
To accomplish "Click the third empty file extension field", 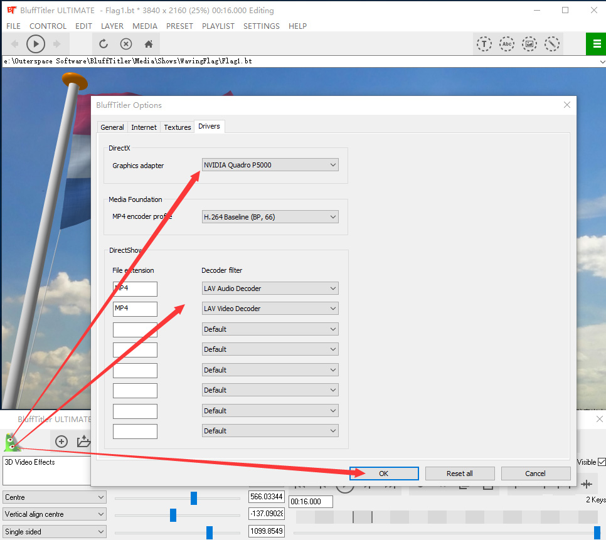I will coord(135,329).
